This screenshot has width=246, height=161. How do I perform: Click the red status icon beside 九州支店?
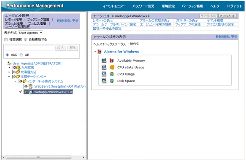(15, 68)
